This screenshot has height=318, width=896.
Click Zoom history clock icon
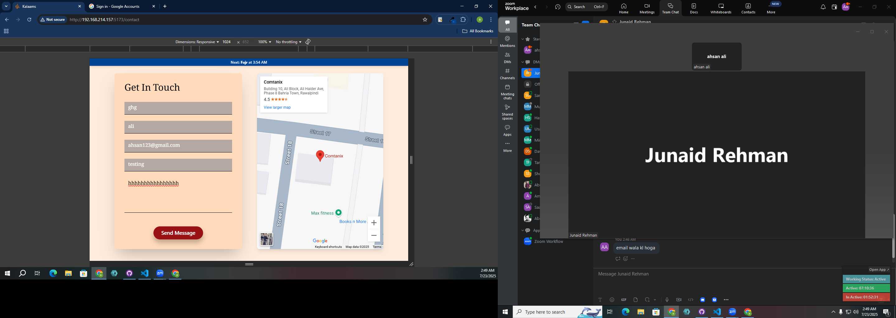tap(558, 7)
